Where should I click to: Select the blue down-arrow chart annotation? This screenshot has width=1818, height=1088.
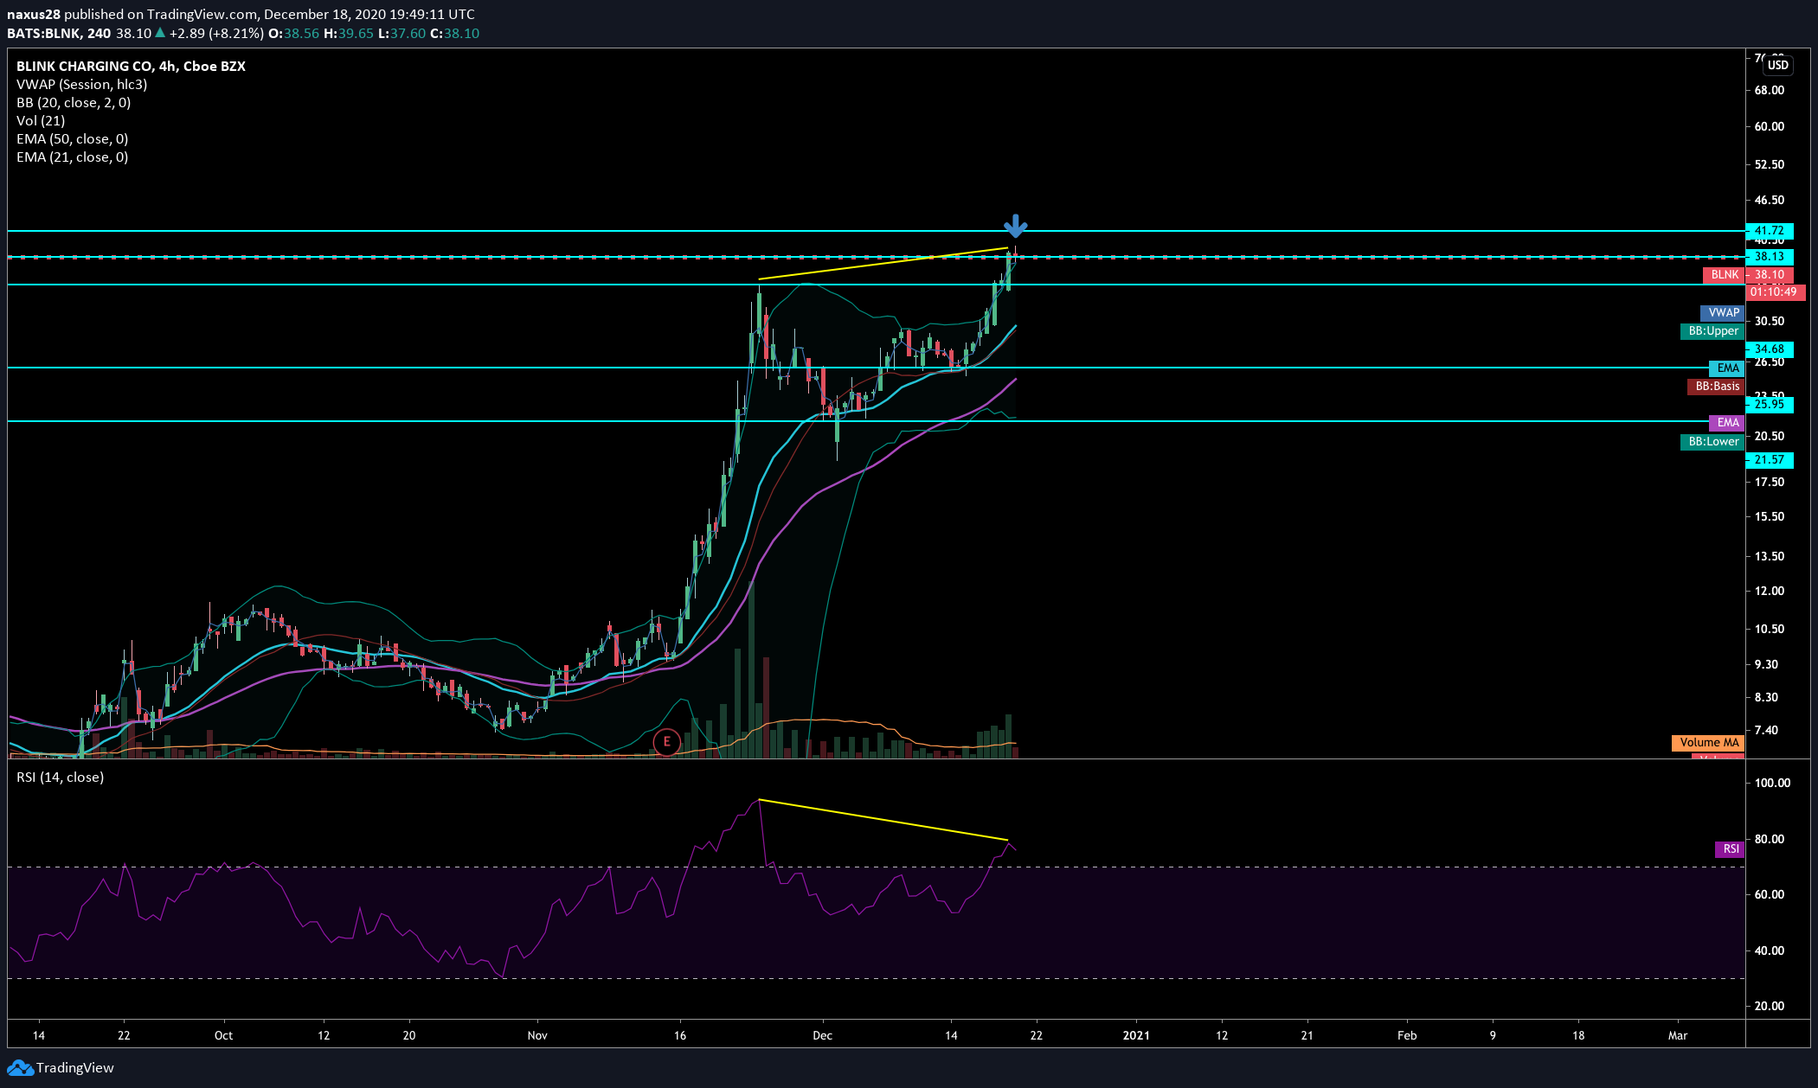(x=1016, y=226)
